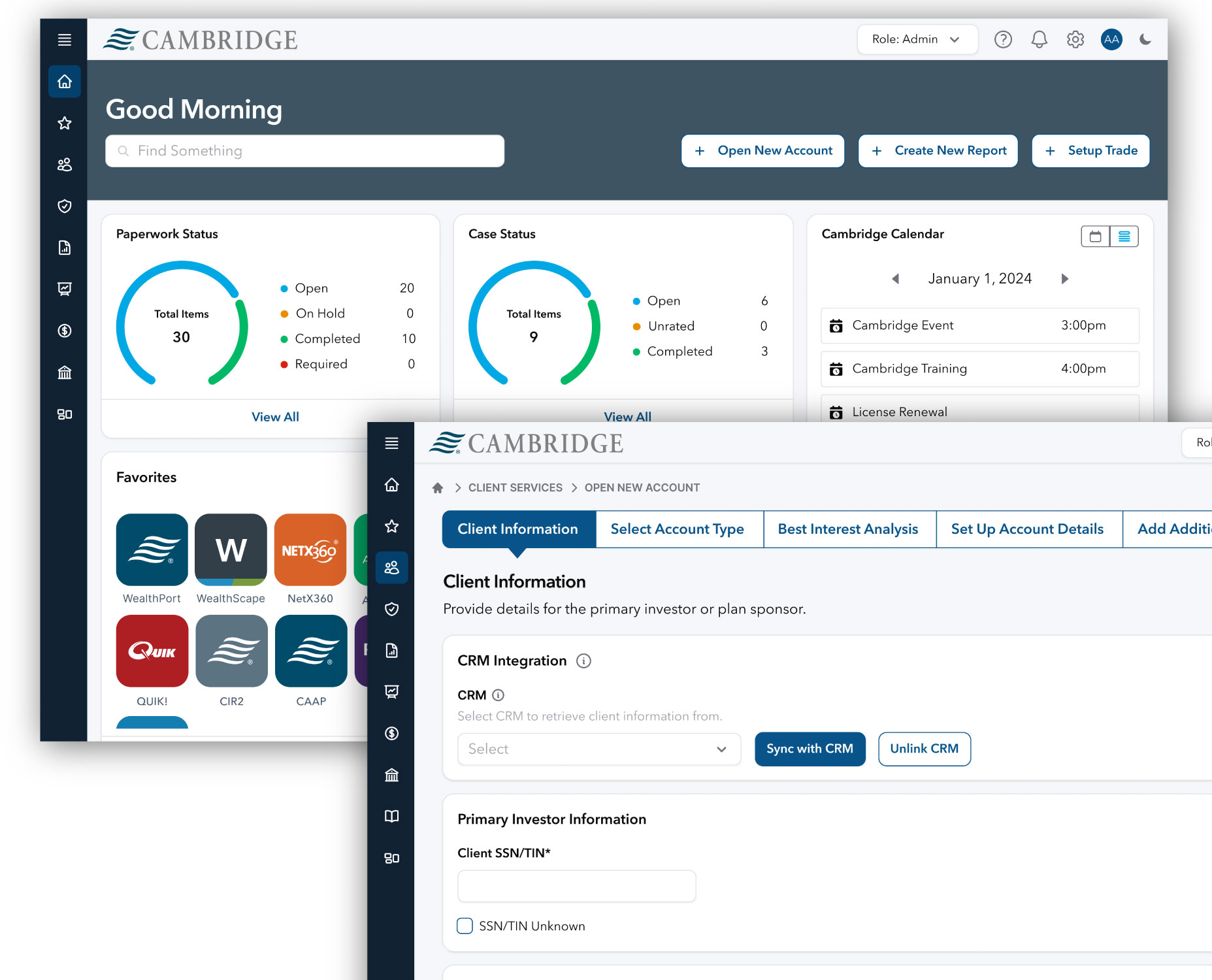Click the help question mark icon
This screenshot has height=980, width=1212.
(1003, 40)
